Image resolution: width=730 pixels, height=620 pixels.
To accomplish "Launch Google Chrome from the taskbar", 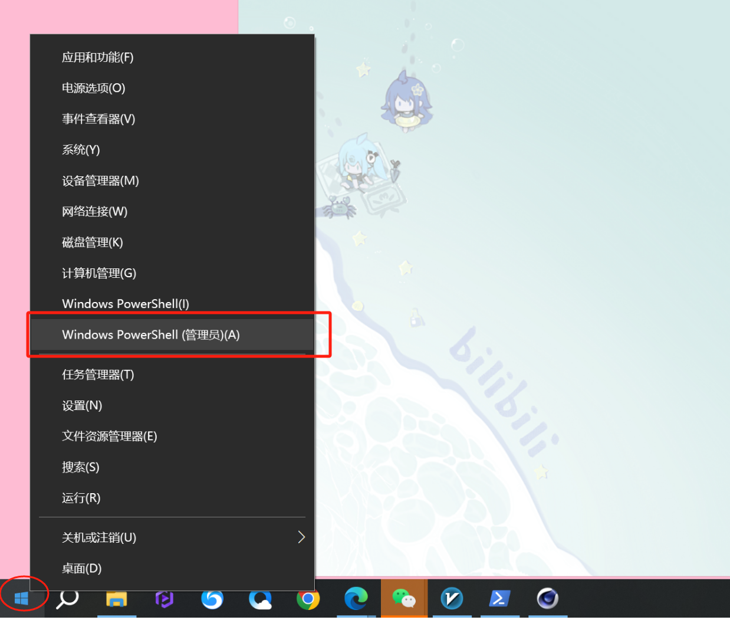I will click(308, 599).
